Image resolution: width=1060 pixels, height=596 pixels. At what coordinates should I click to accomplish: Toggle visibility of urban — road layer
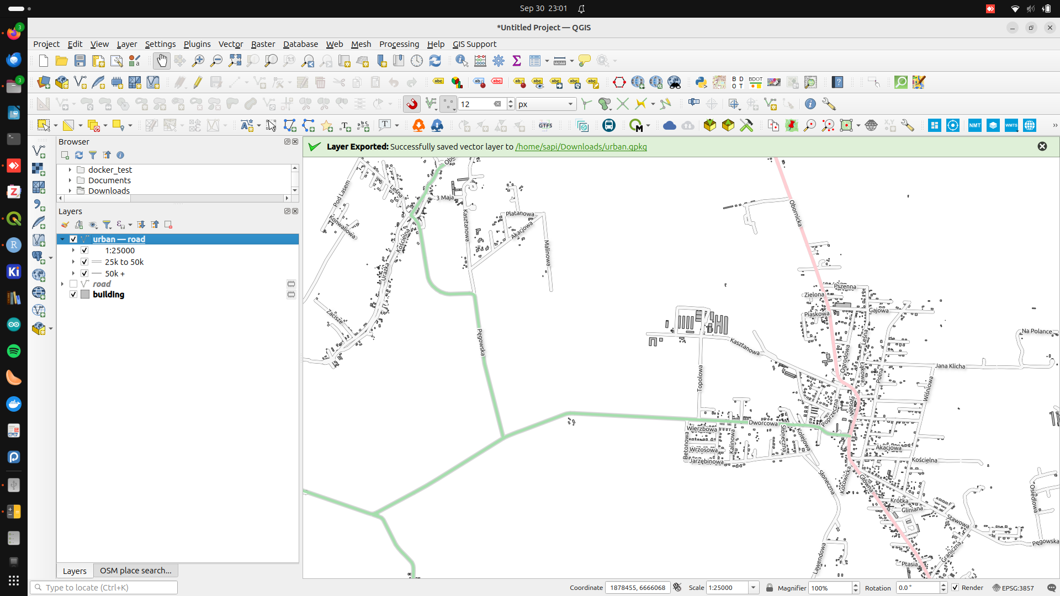coord(73,239)
